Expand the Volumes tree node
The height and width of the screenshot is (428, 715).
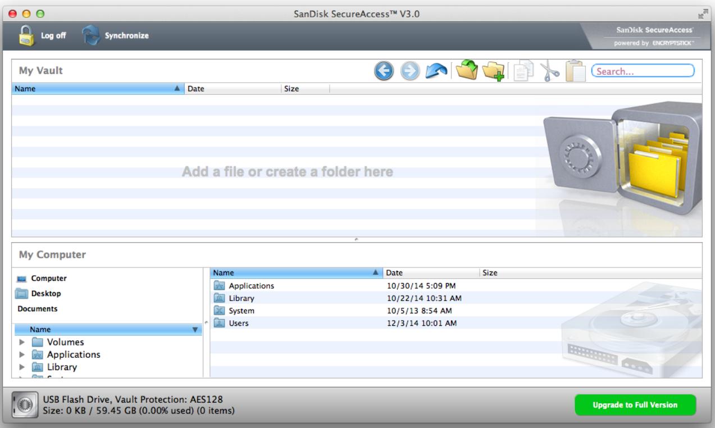22,342
